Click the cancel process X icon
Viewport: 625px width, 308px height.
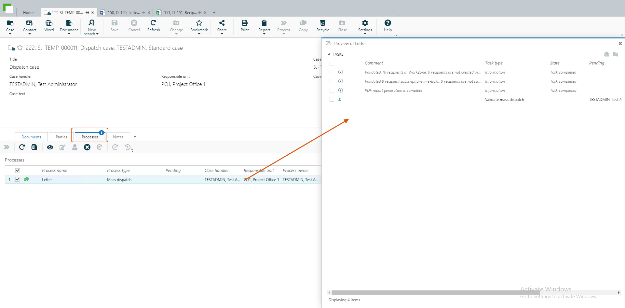tap(87, 147)
